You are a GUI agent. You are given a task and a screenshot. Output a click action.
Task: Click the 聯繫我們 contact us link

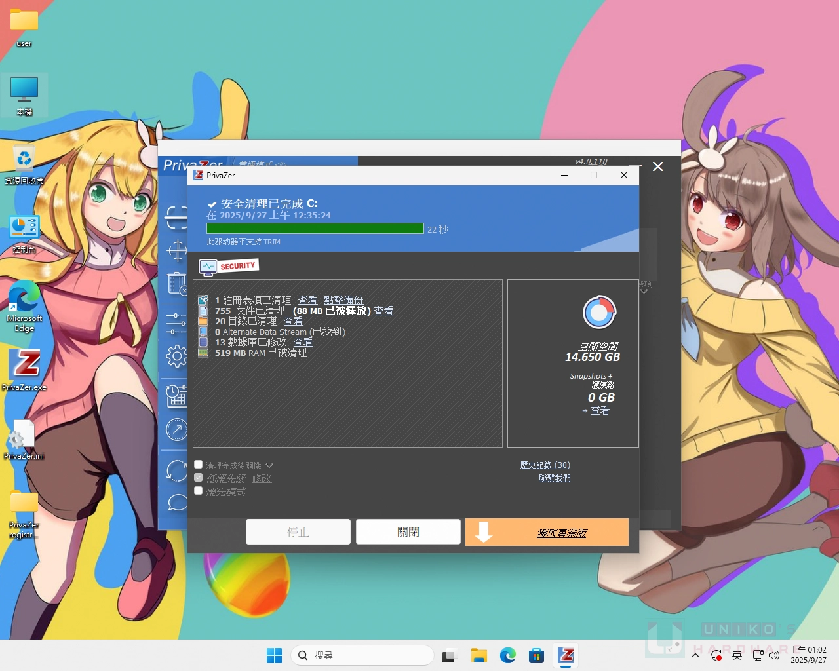click(x=555, y=478)
